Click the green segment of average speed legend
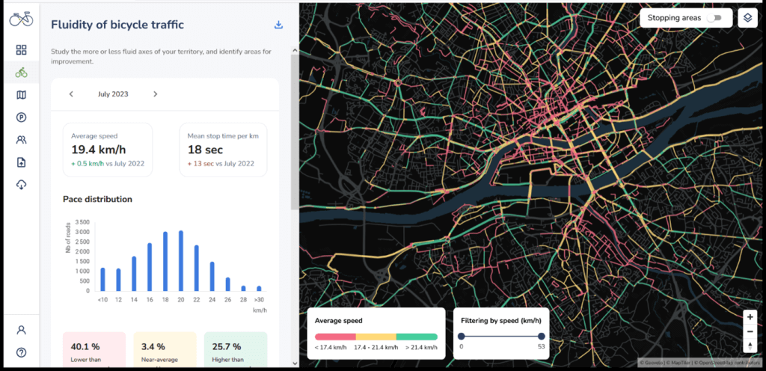Screen dimensions: 766x371 [417, 337]
